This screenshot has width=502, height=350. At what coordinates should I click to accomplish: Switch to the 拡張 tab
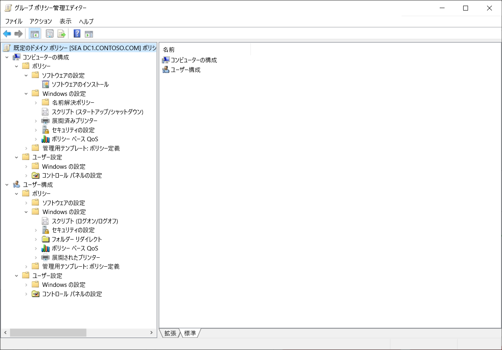(170, 333)
